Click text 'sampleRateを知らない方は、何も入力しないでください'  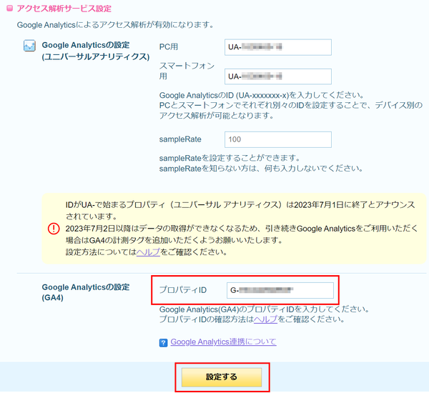coord(261,169)
